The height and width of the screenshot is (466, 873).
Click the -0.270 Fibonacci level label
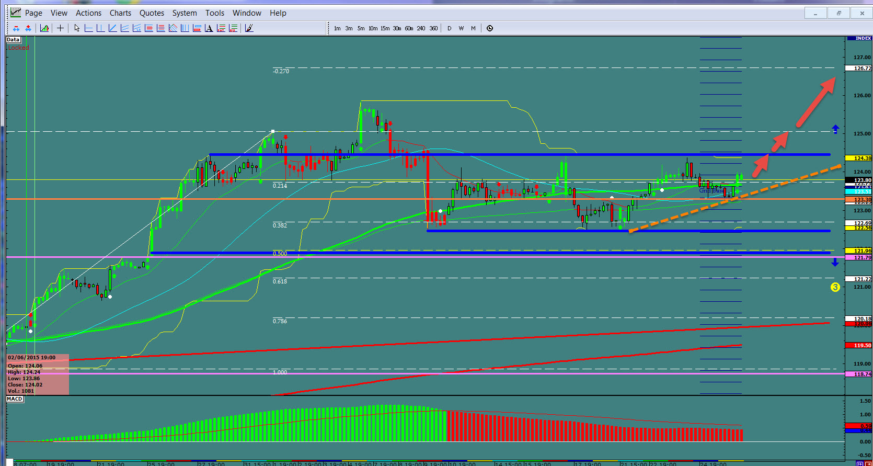tap(281, 71)
